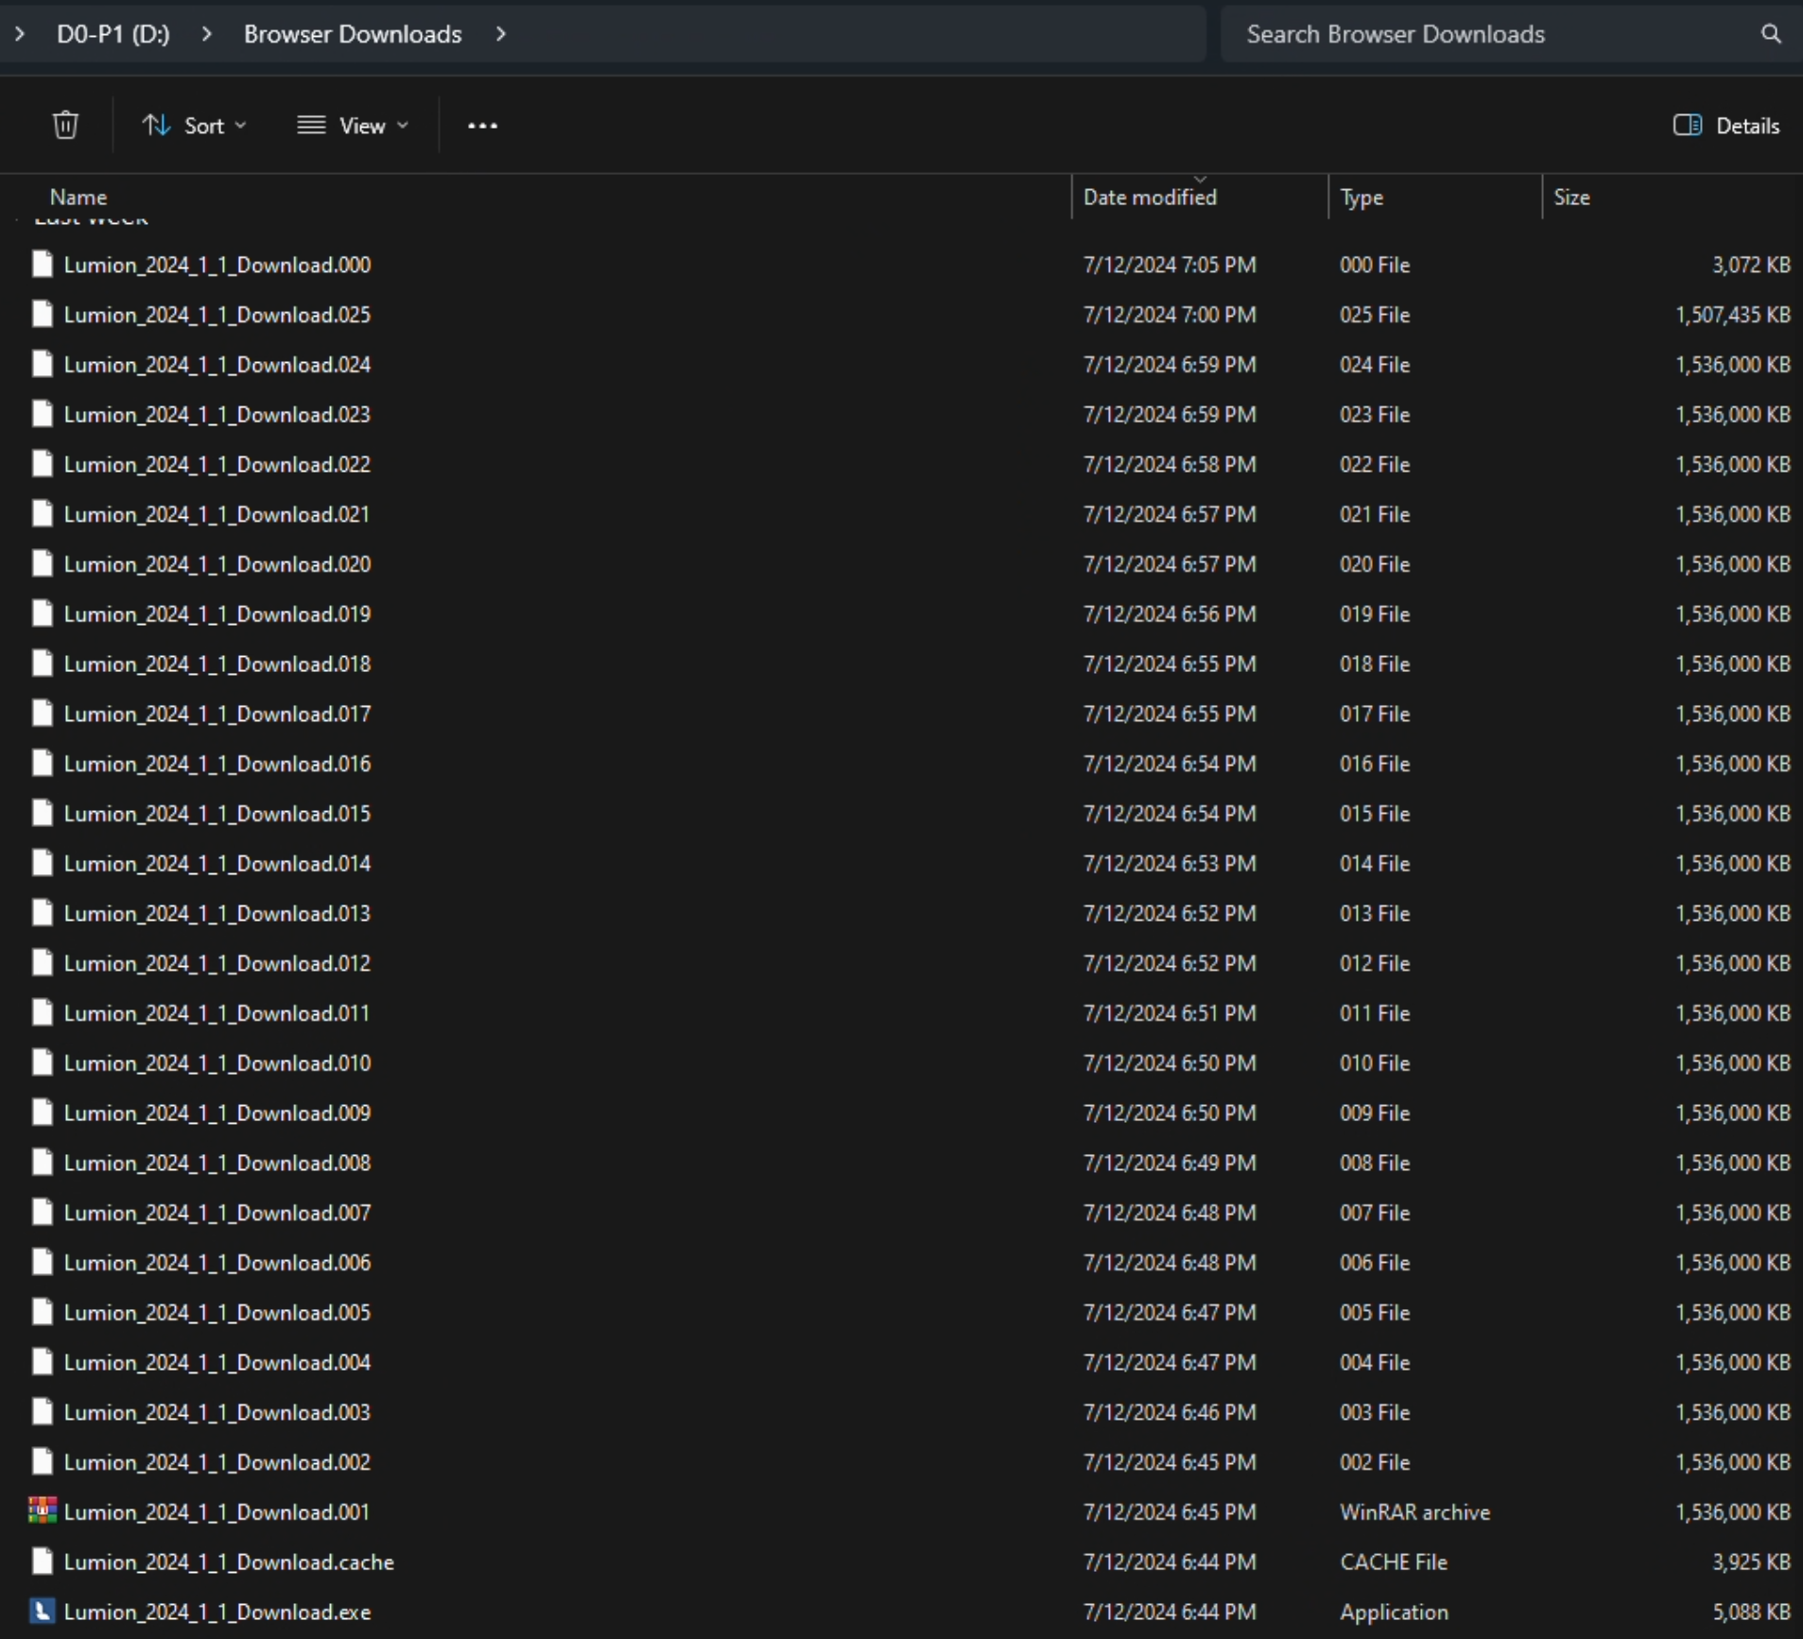Click the Search Browser Downloads field

1484,34
